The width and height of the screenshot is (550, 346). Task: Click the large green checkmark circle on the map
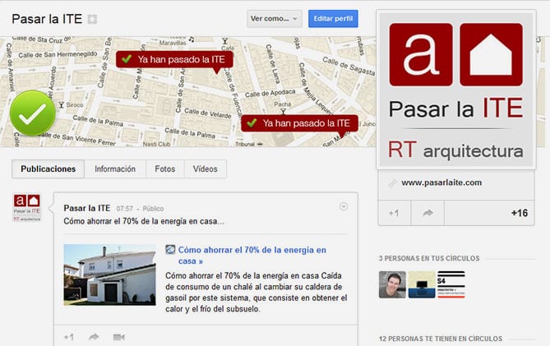(x=32, y=114)
